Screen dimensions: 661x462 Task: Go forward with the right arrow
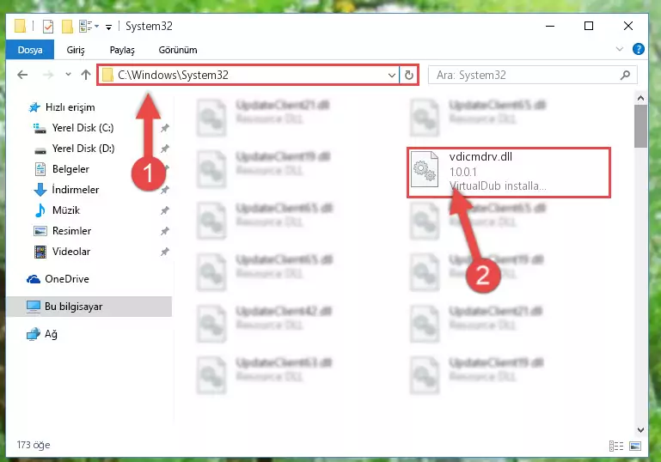click(48, 75)
